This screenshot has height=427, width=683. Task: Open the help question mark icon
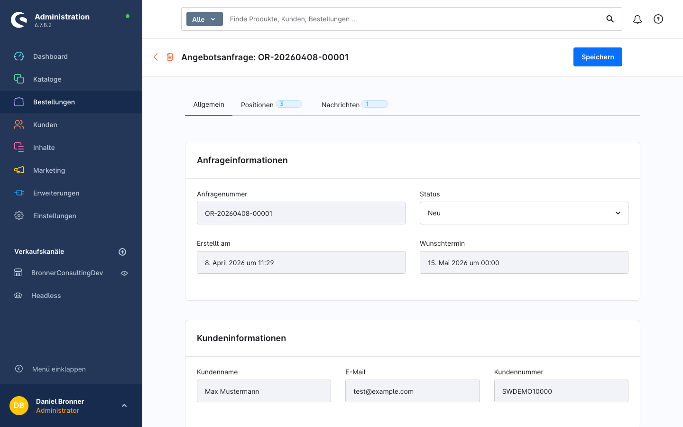658,19
